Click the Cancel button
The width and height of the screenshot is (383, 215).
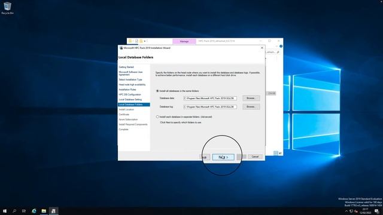tap(255, 156)
